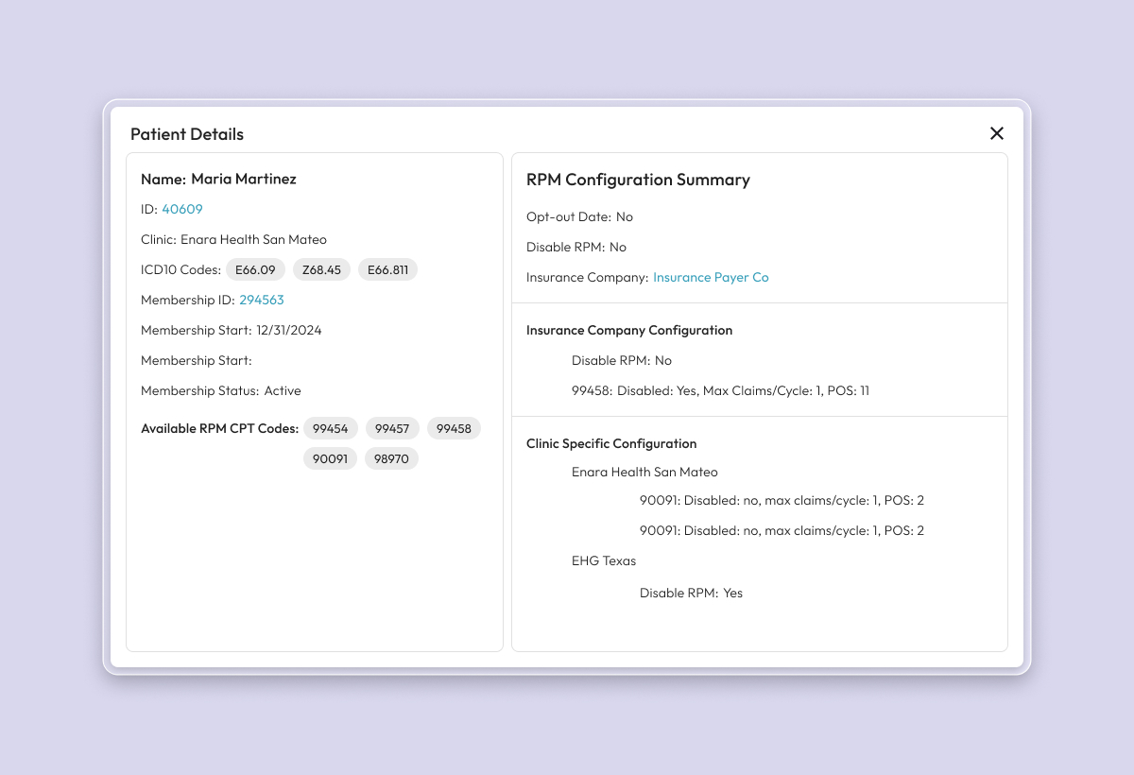Click the Enara Health San Mateo clinic entry
1134x775 pixels.
tap(644, 472)
